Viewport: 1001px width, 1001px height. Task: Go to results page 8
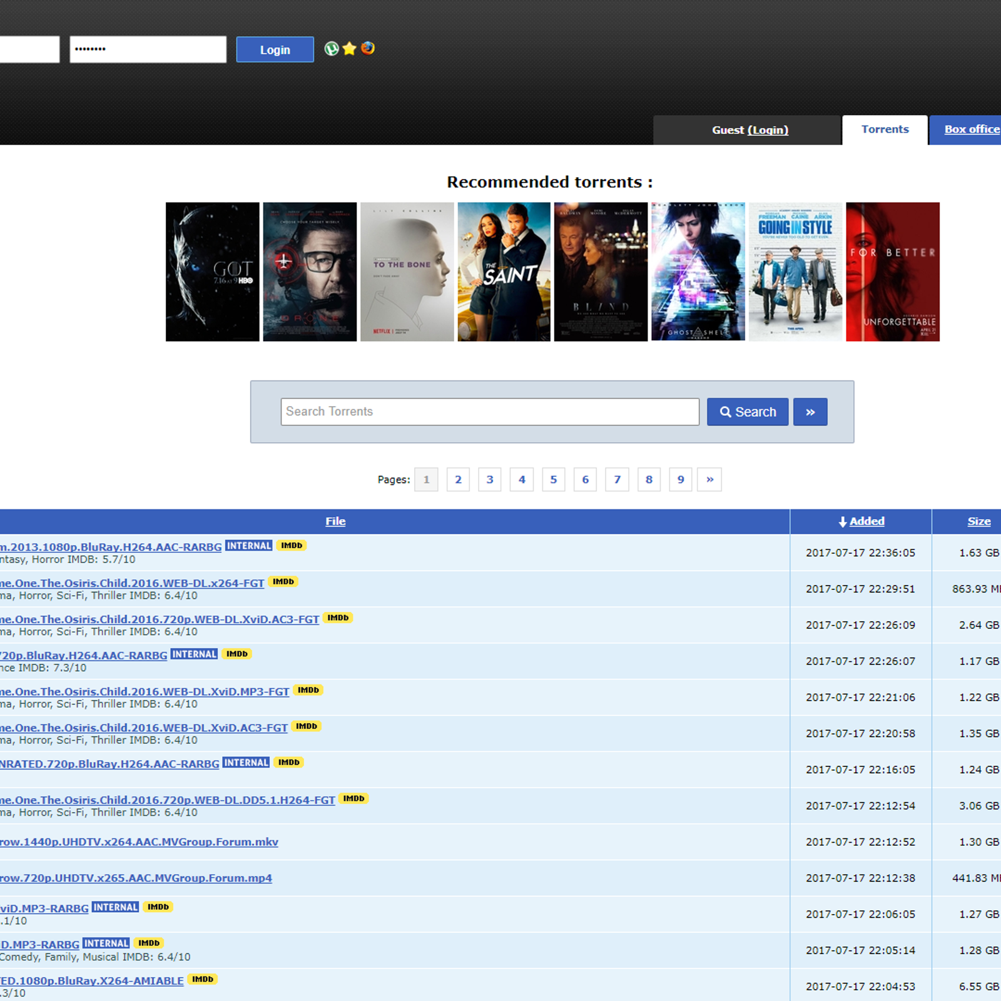tap(649, 479)
